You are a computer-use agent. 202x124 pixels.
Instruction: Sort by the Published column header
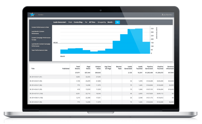66,69
